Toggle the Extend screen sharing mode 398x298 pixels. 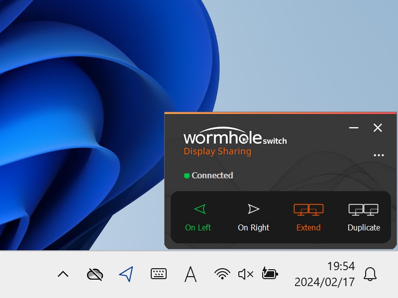pos(308,216)
